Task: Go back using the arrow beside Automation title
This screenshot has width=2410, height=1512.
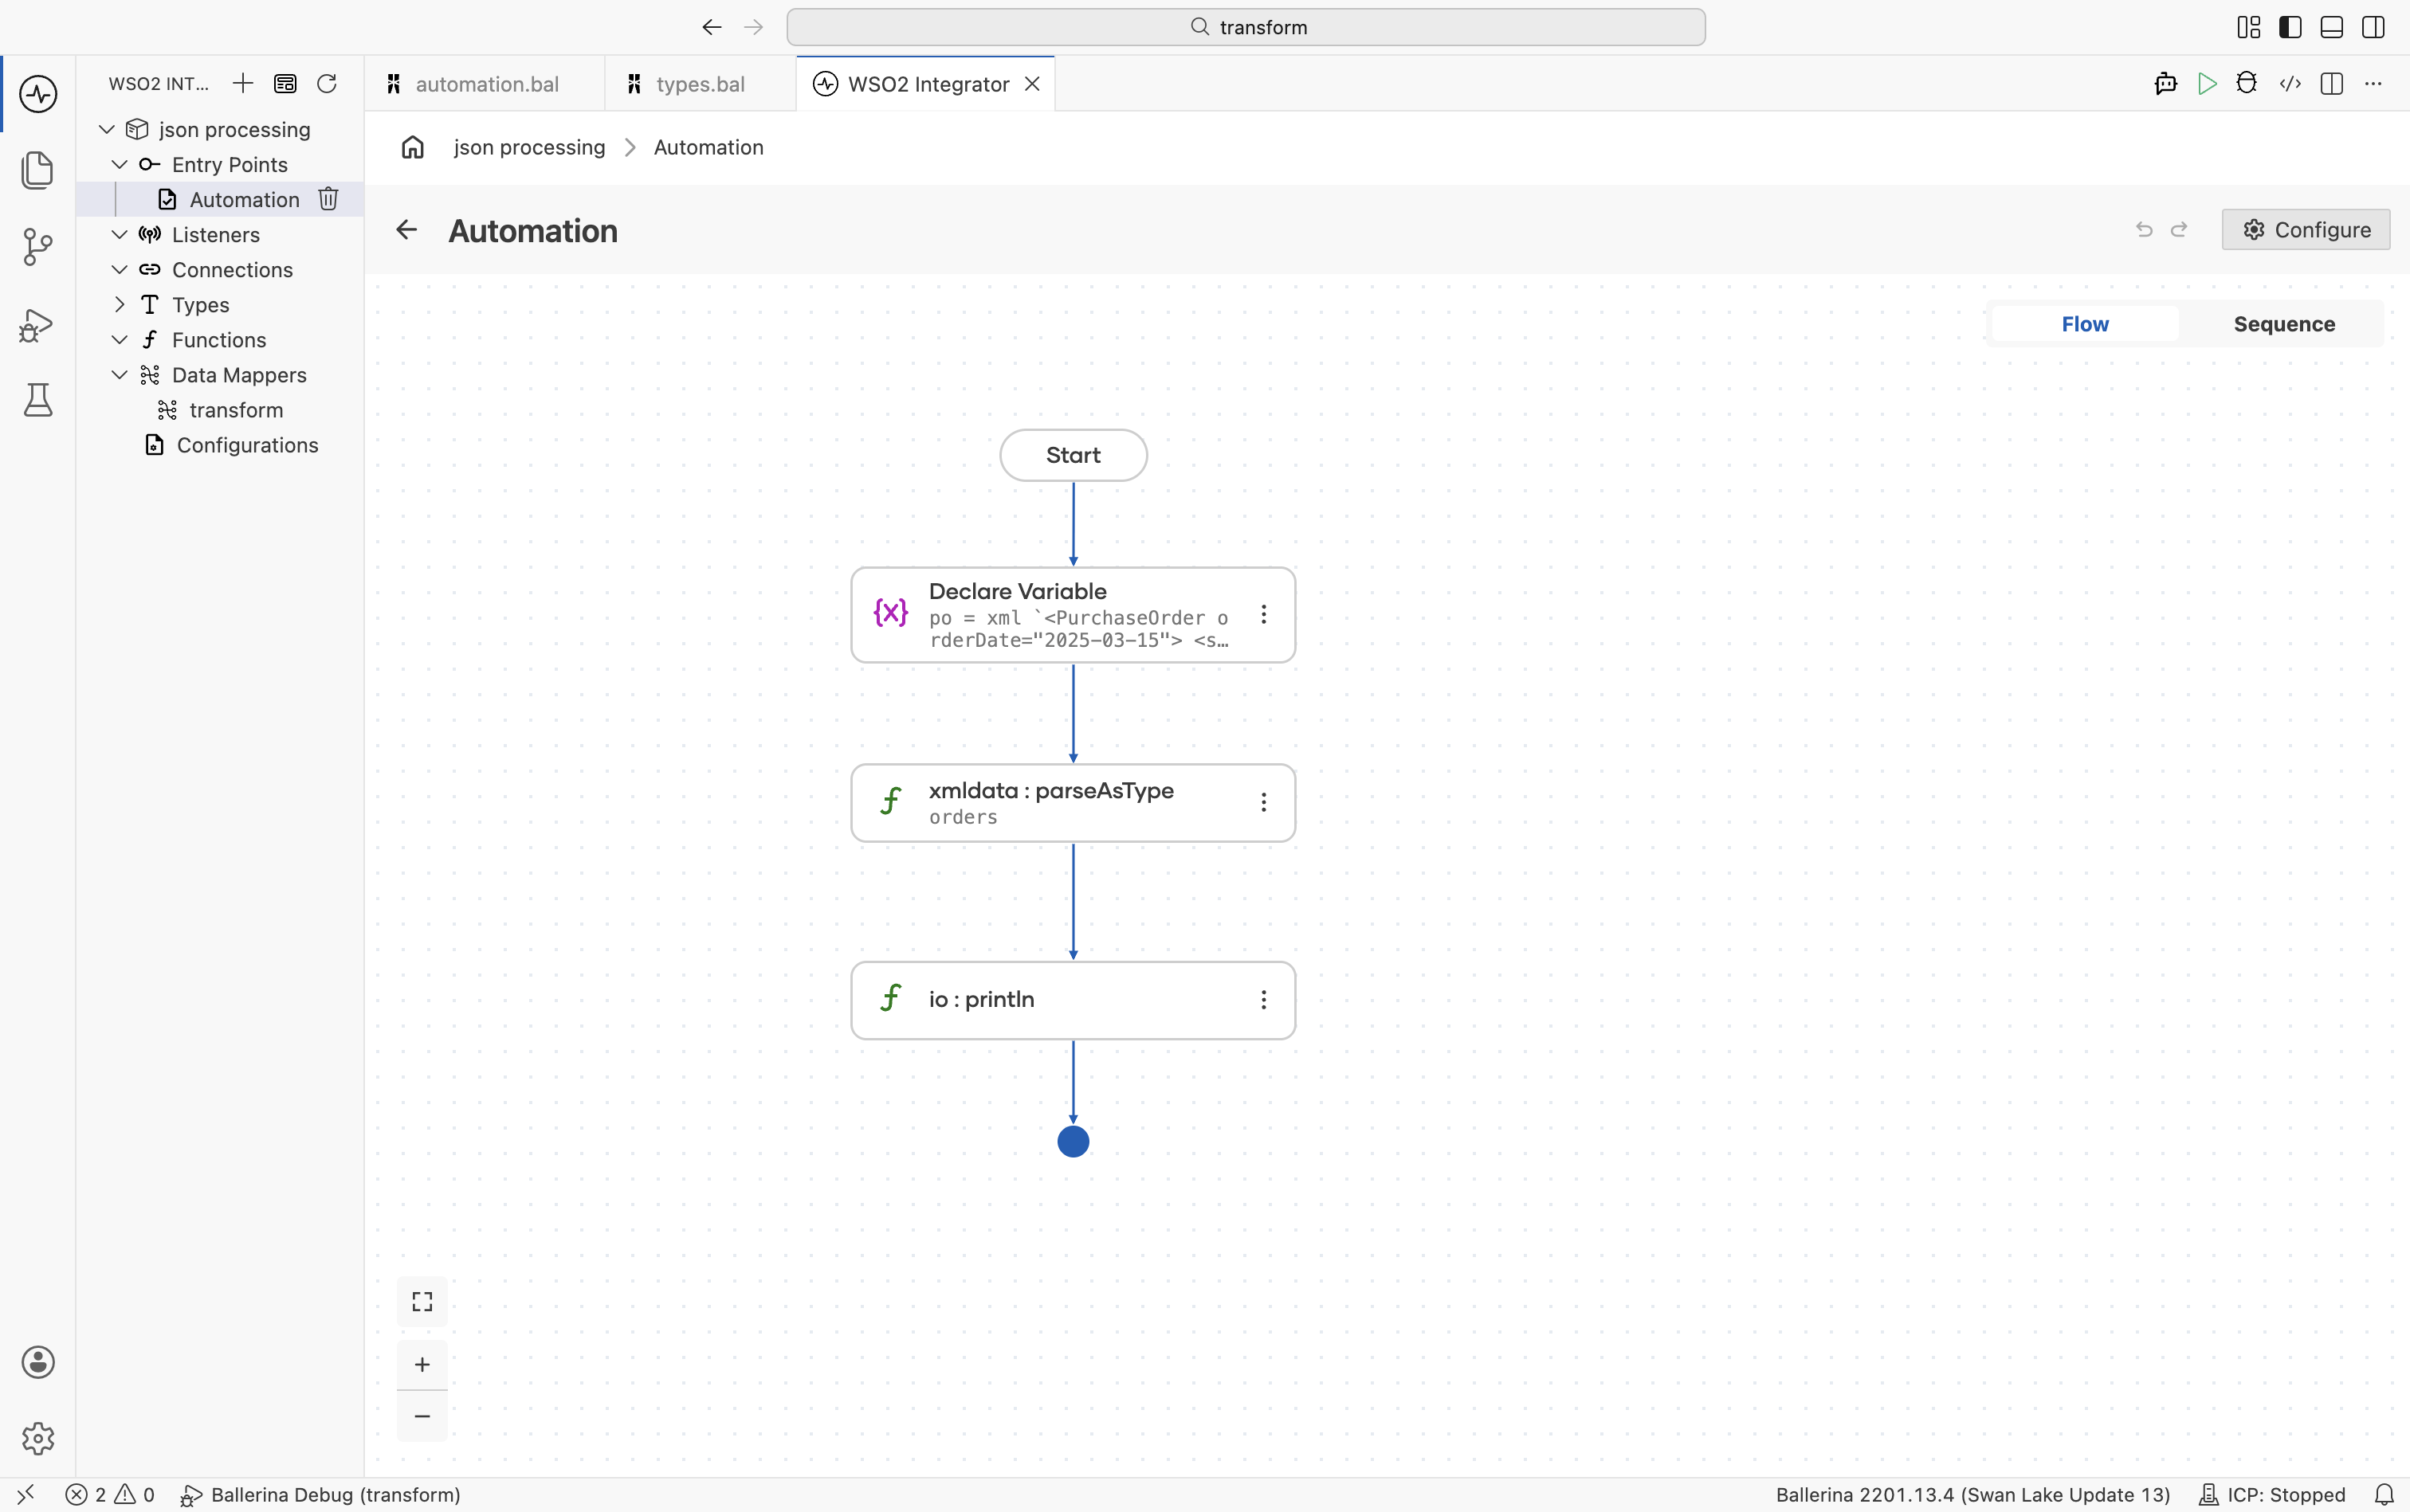Action: click(406, 230)
